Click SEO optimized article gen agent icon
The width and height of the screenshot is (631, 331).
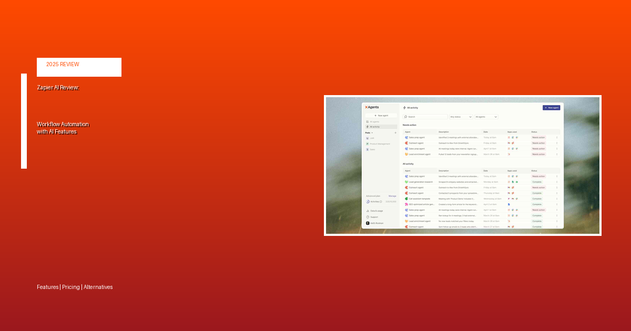[x=406, y=204]
